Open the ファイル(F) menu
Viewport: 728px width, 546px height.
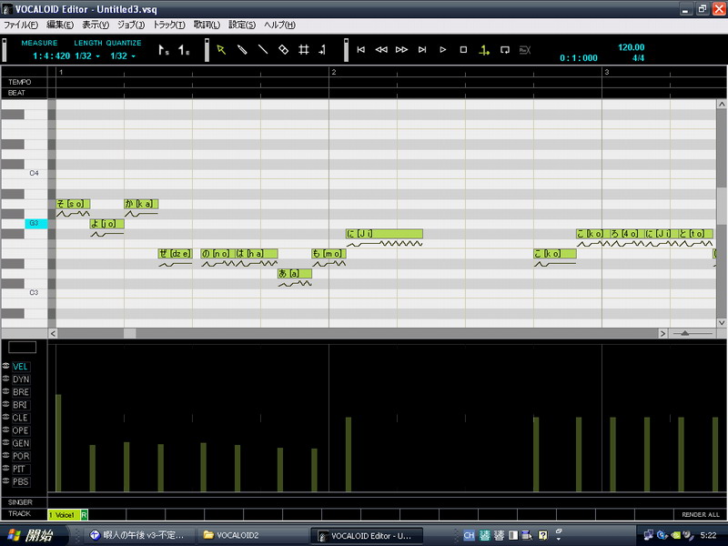pos(20,25)
